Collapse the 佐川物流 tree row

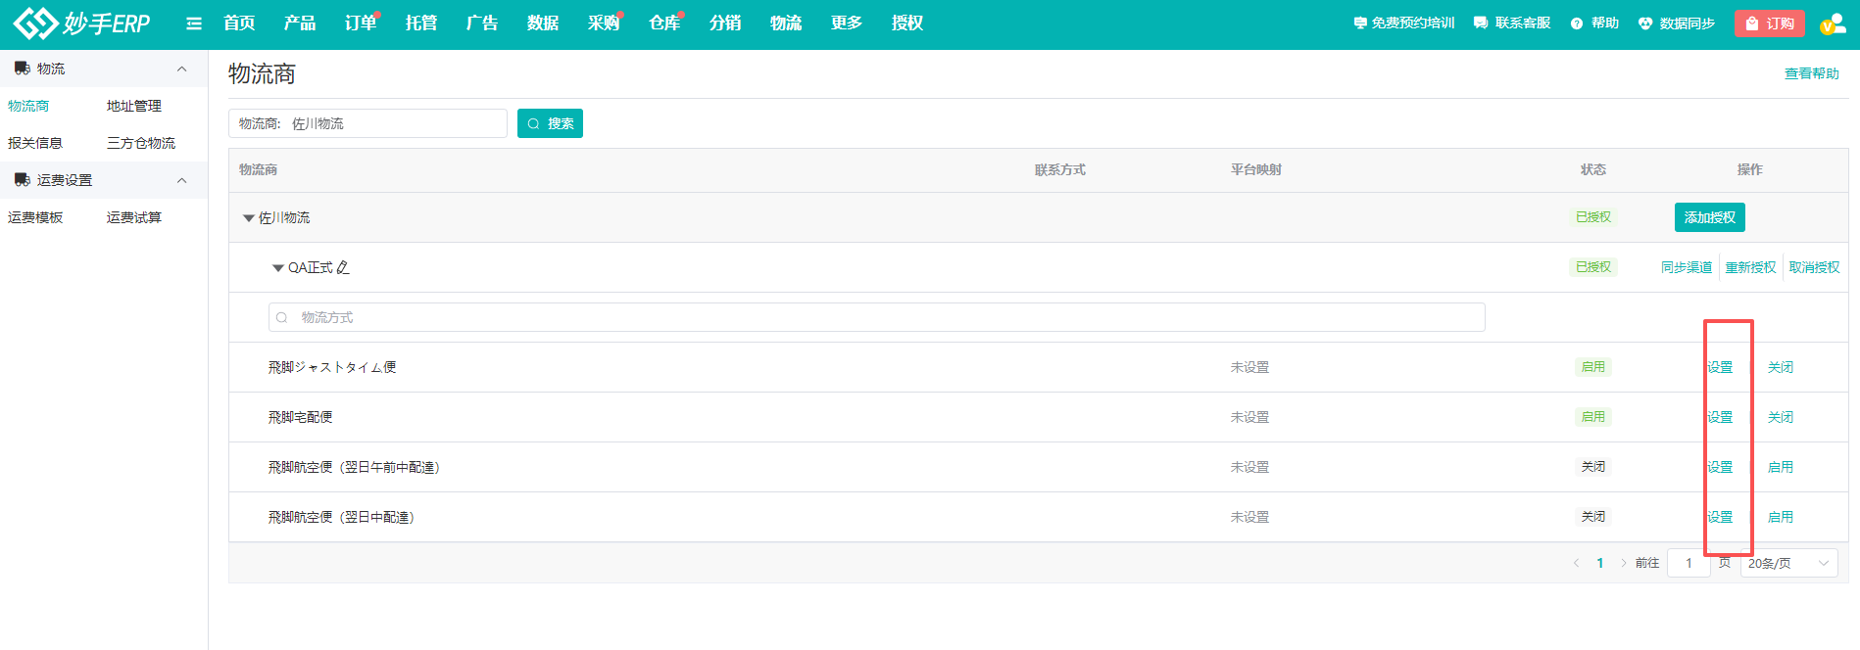tap(249, 218)
